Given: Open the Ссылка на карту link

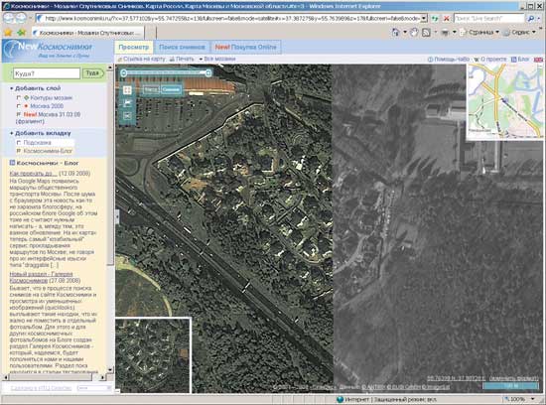Looking at the screenshot, I should 141,59.
